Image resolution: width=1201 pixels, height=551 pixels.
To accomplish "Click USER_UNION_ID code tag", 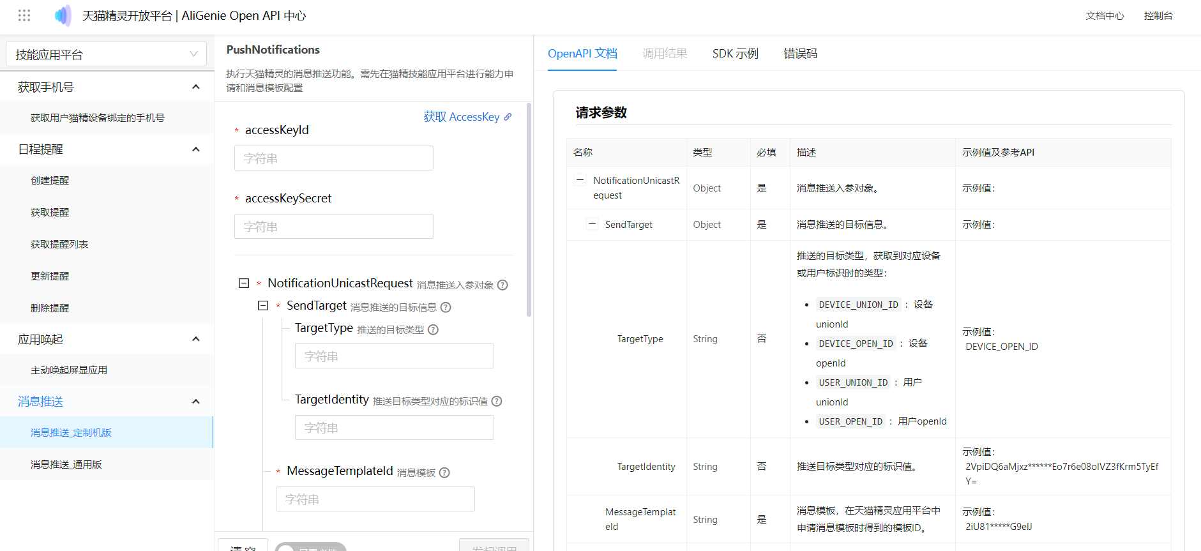I will pos(853,382).
